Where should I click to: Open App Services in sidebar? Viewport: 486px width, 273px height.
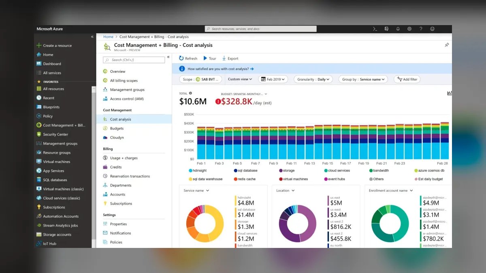53,171
